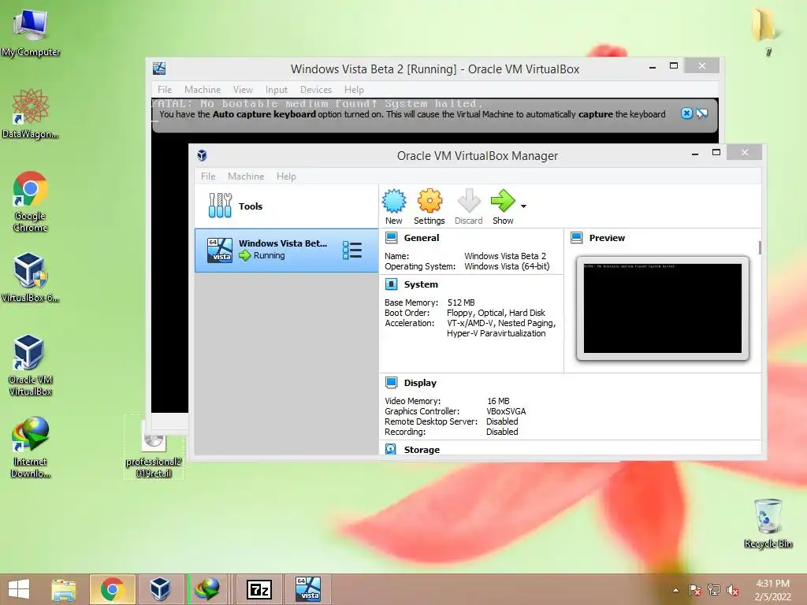Viewport: 807px width, 605px height.
Task: Select Internet Download Manager desktop shortcut
Action: pyautogui.click(x=31, y=447)
